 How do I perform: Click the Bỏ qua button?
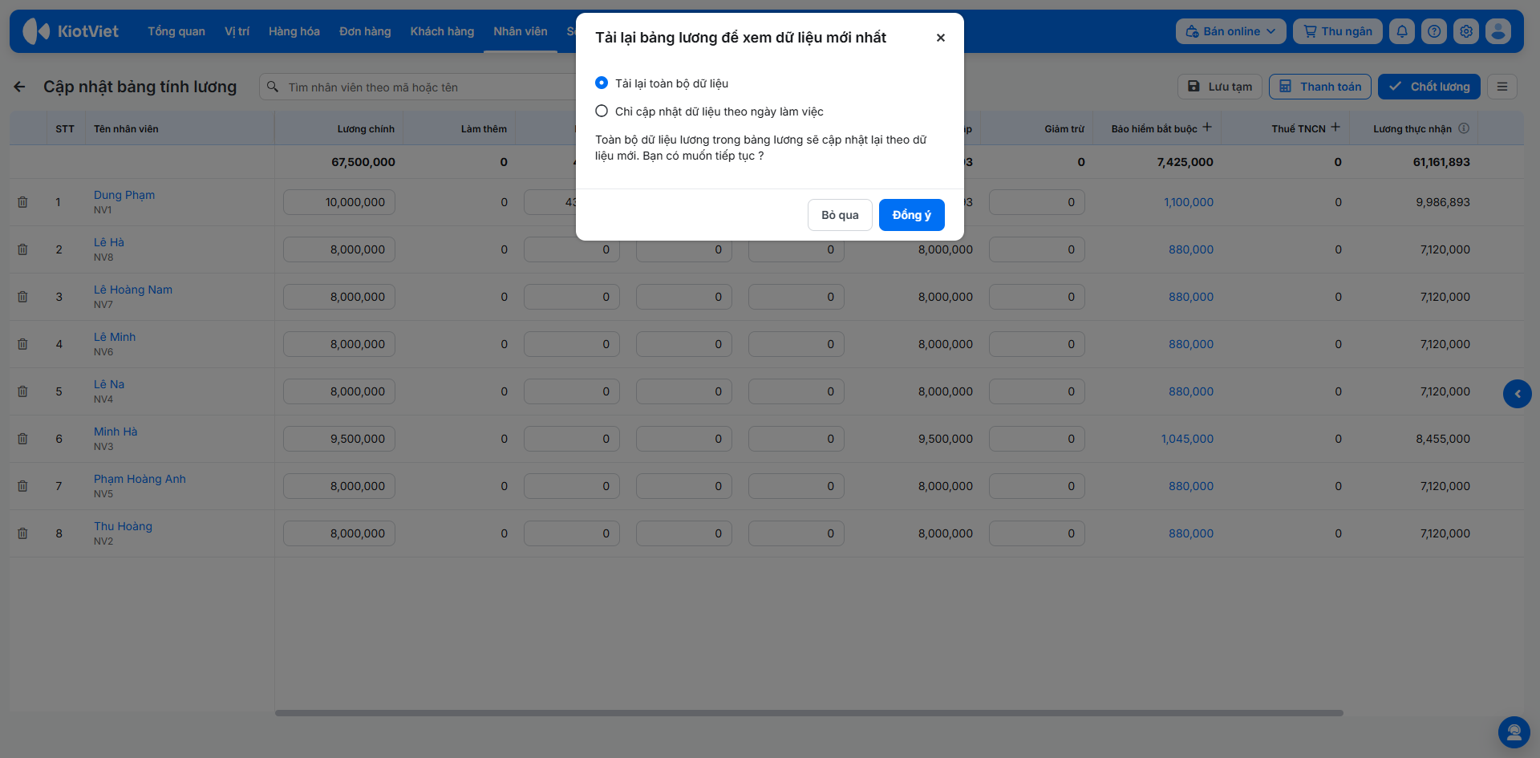(x=840, y=215)
